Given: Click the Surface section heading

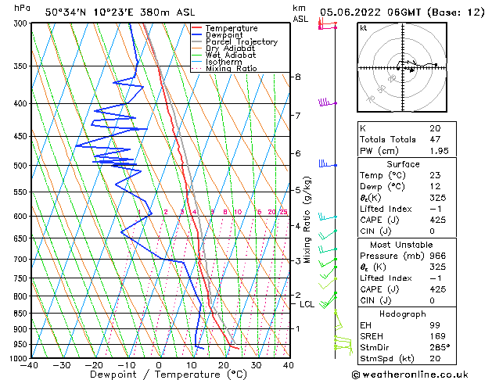Looking at the screenshot, I should click(x=403, y=164).
